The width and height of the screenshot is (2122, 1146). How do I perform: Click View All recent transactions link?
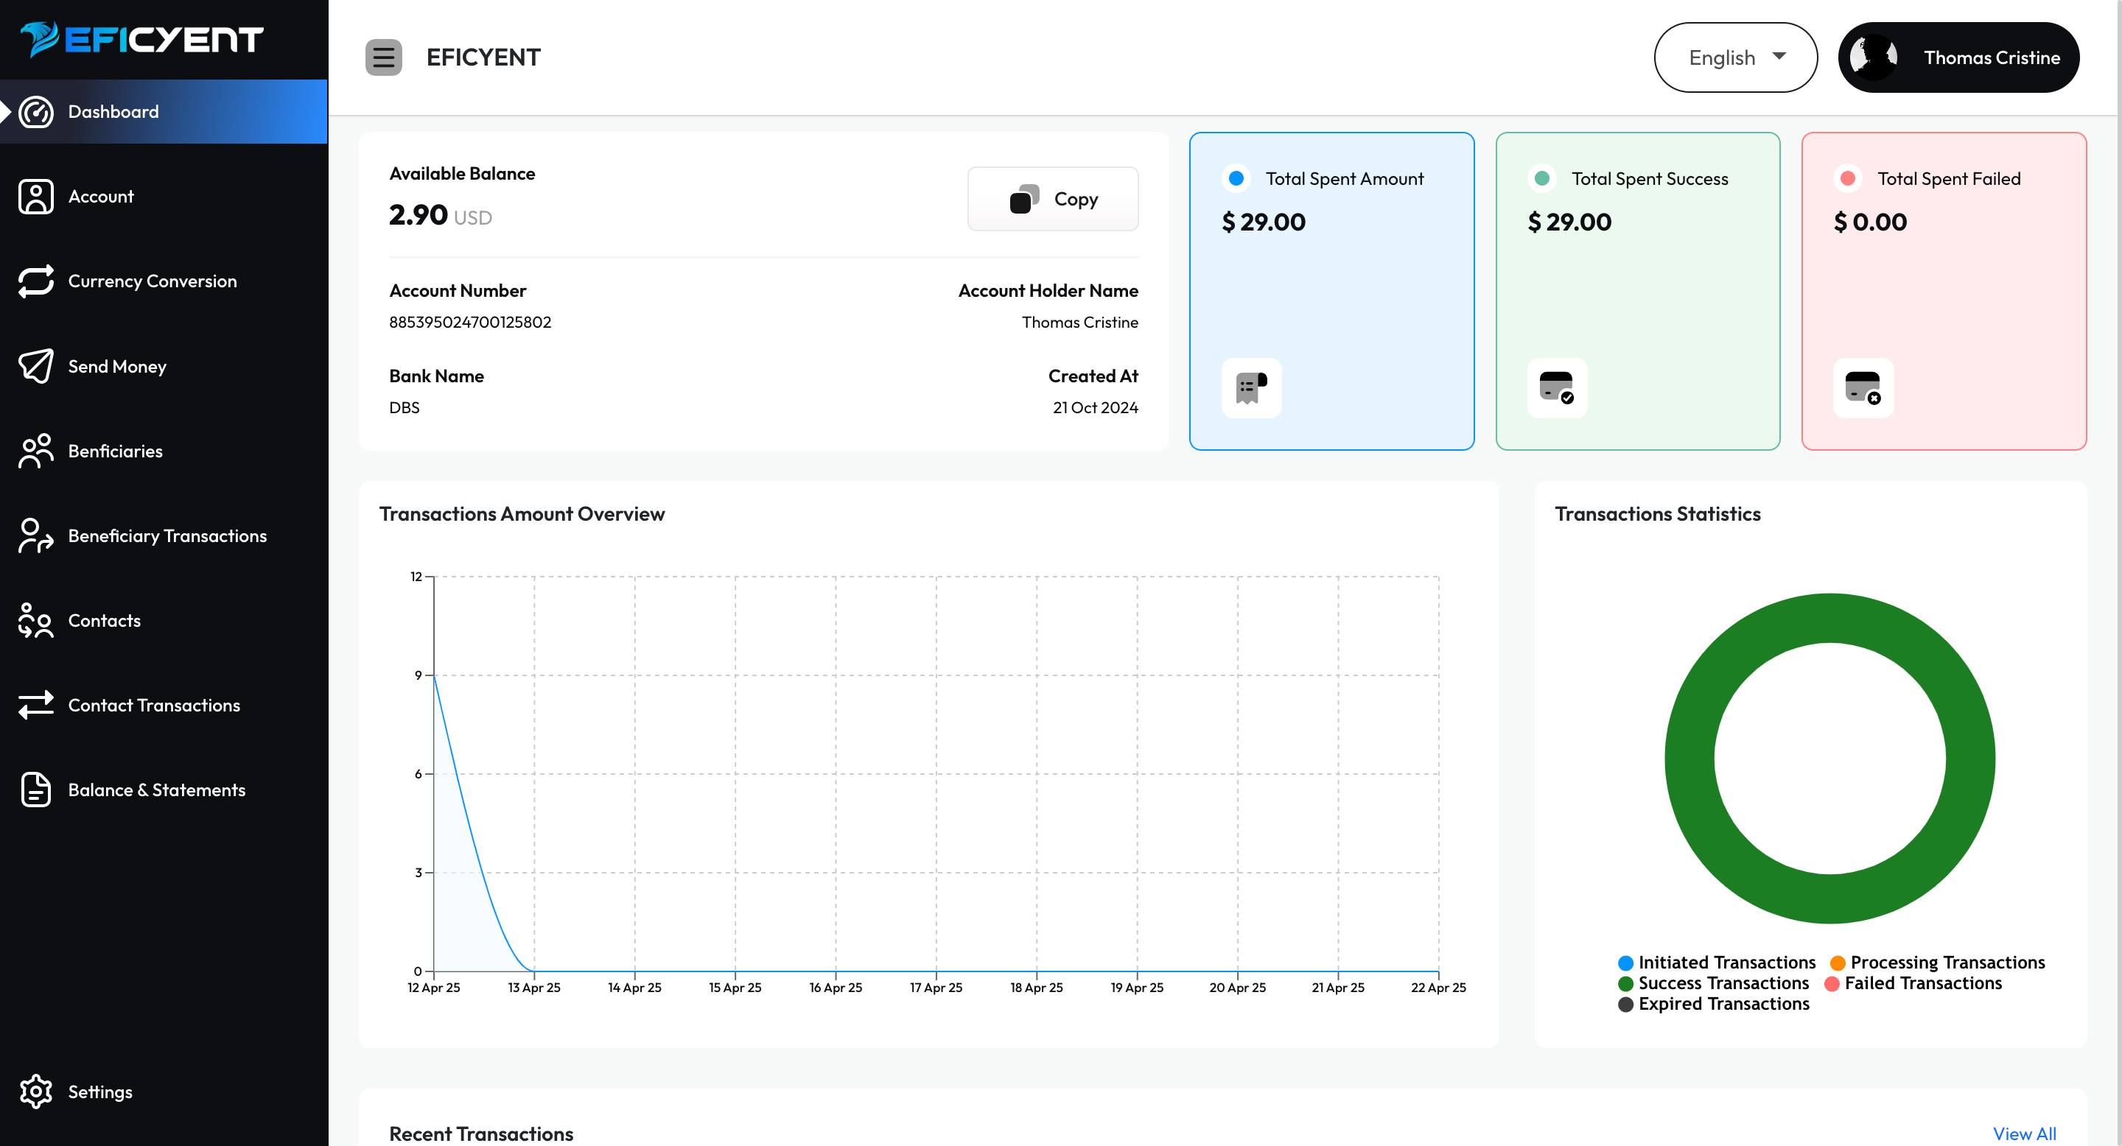[2023, 1133]
